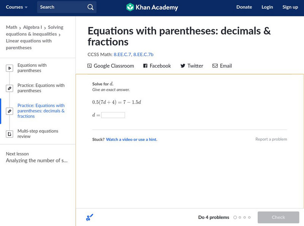Viewport: 304px width, 226px height.
Task: Share via the Google Classroom icon
Action: 90,66
